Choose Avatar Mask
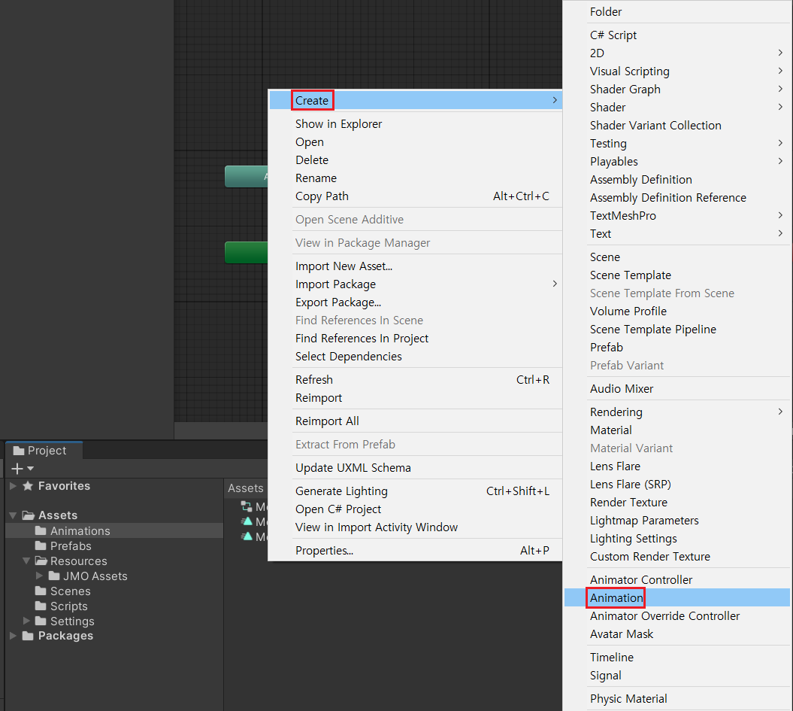The height and width of the screenshot is (711, 793). (x=676, y=634)
